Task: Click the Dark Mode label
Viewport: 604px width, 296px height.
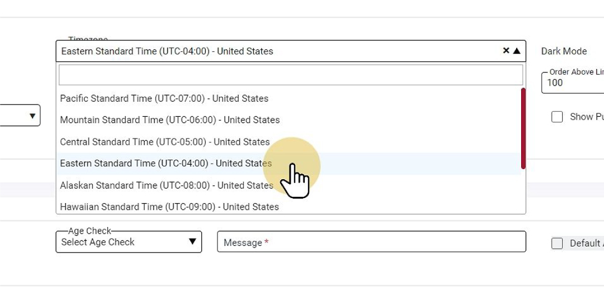Action: pyautogui.click(x=563, y=51)
